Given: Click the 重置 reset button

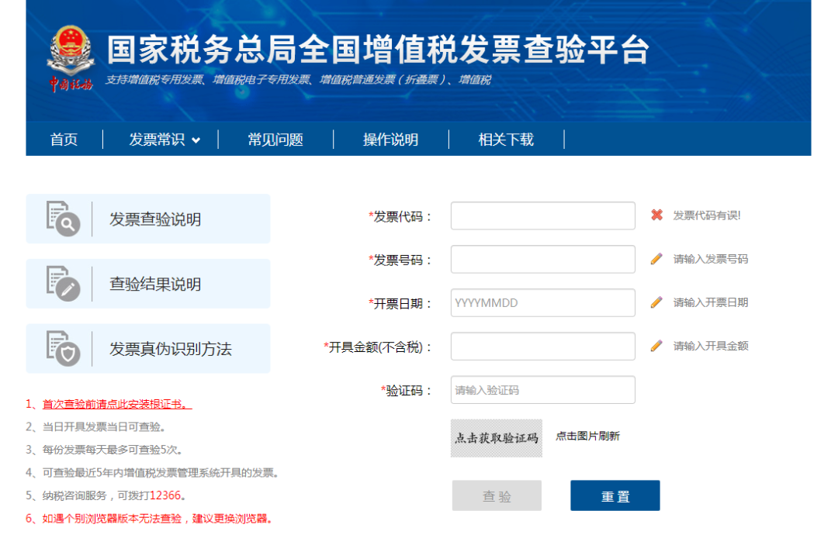Looking at the screenshot, I should click(615, 495).
